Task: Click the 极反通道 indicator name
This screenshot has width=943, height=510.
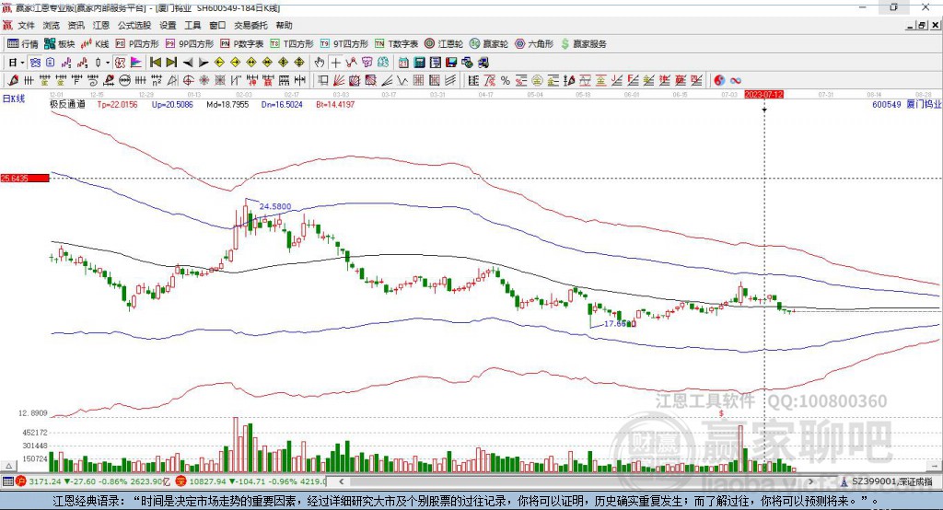Action: coord(67,104)
